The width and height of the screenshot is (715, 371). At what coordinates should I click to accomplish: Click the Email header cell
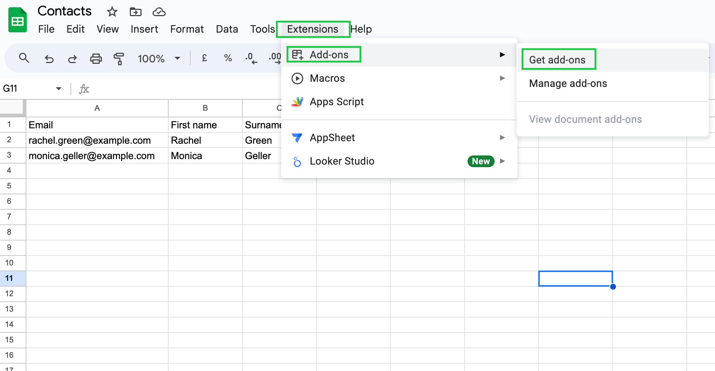tap(97, 125)
